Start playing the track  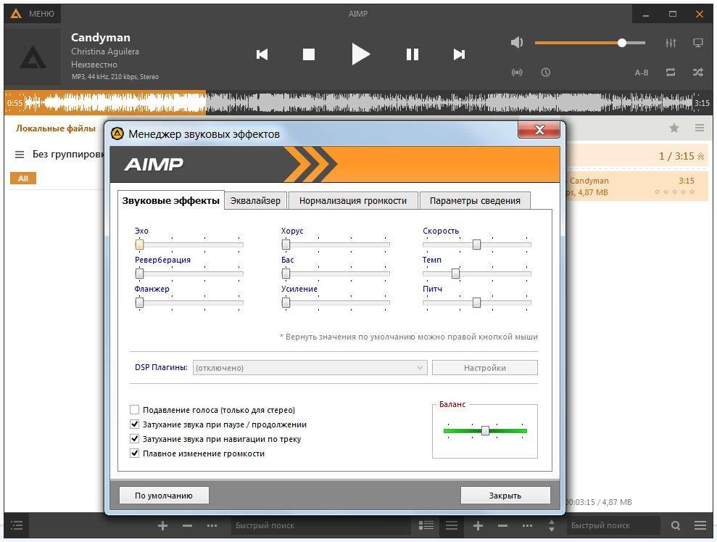[x=361, y=54]
